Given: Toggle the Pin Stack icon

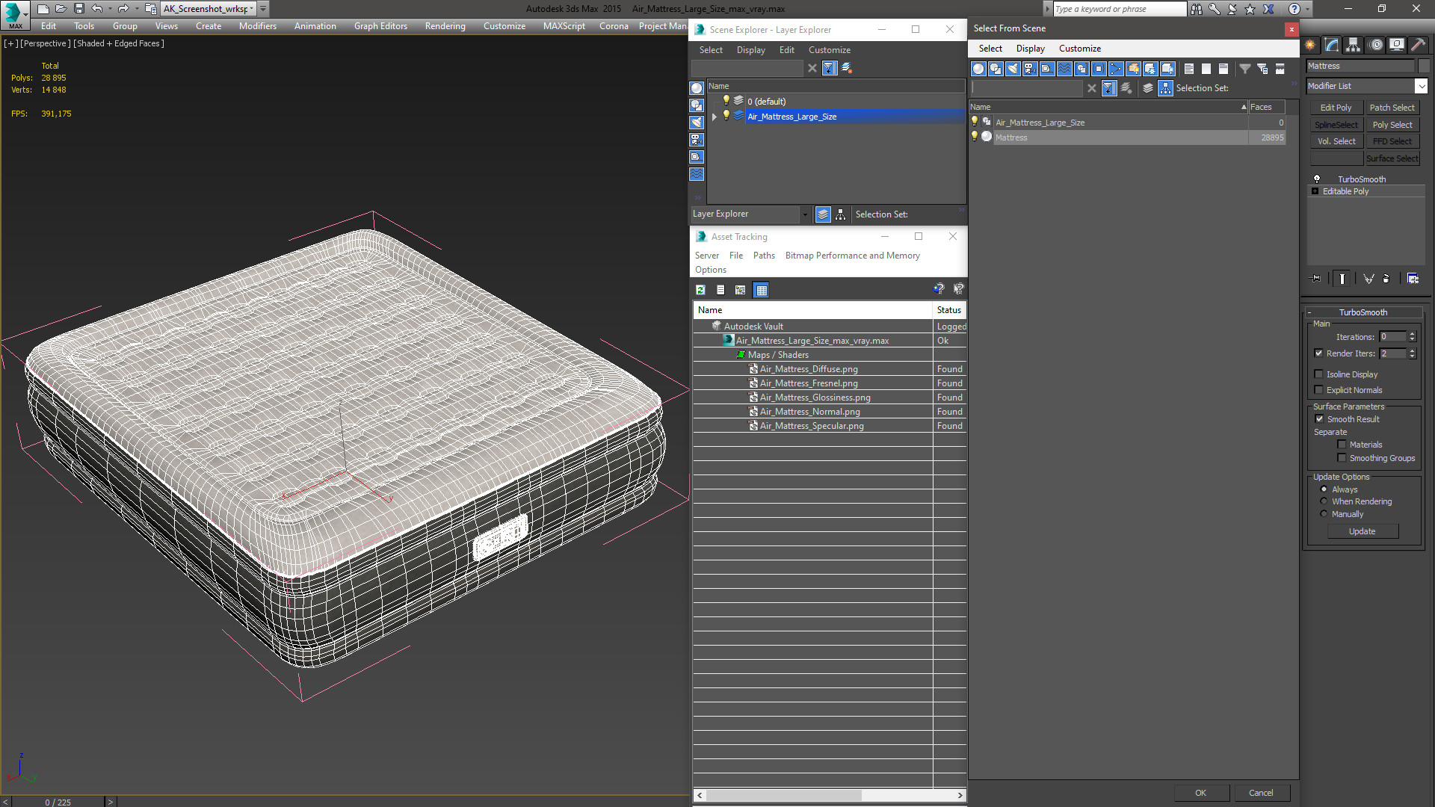Looking at the screenshot, I should tap(1316, 279).
